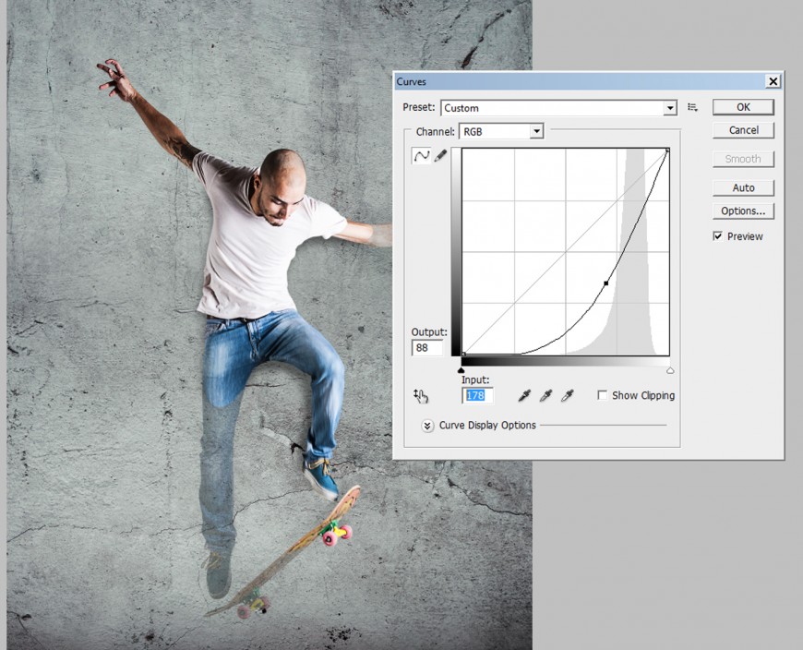Toggle the Preview checkbox
The width and height of the screenshot is (803, 650).
click(718, 236)
